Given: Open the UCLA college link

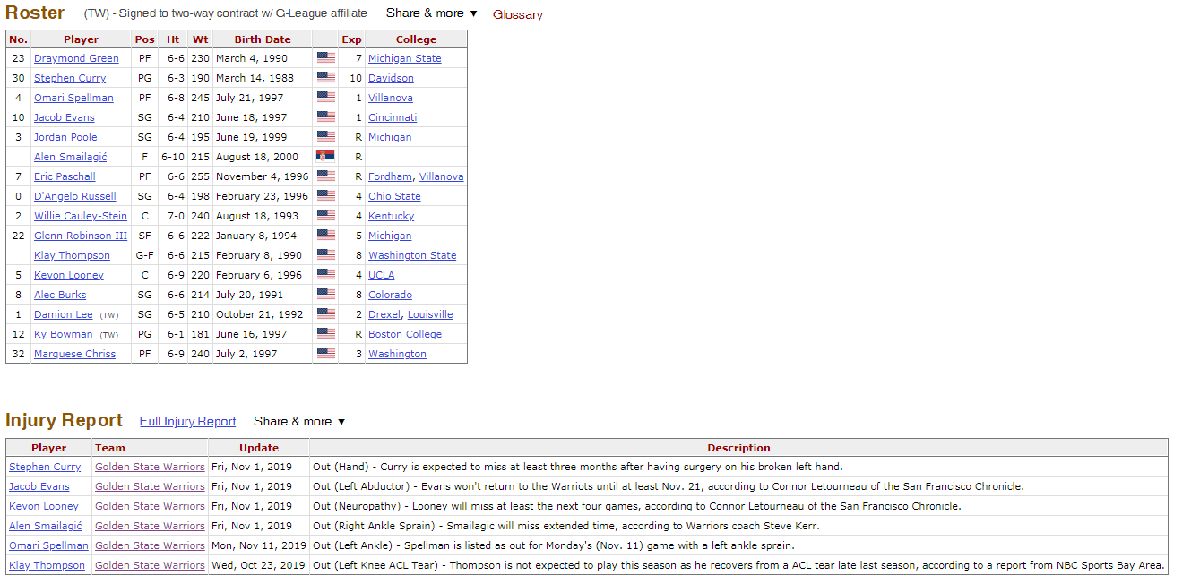Looking at the screenshot, I should [x=381, y=275].
